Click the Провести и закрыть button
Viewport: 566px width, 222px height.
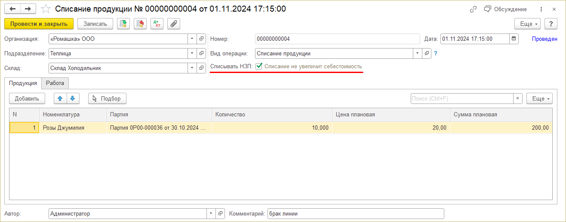click(39, 24)
